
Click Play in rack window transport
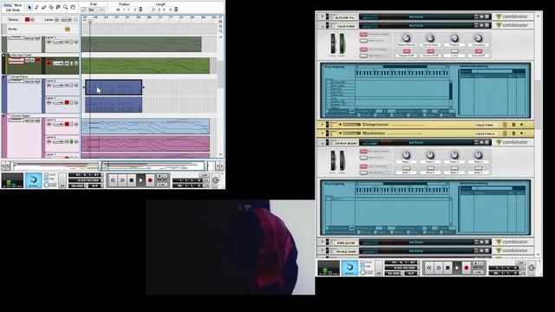tap(457, 268)
